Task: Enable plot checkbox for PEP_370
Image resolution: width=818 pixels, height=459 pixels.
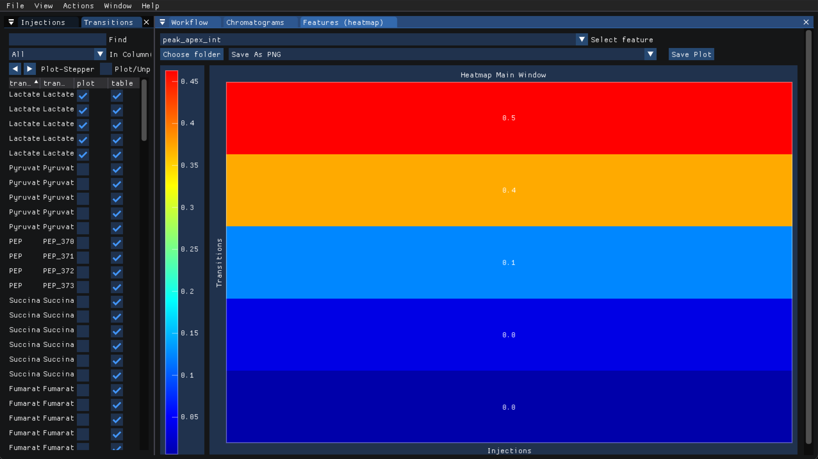Action: [x=83, y=243]
